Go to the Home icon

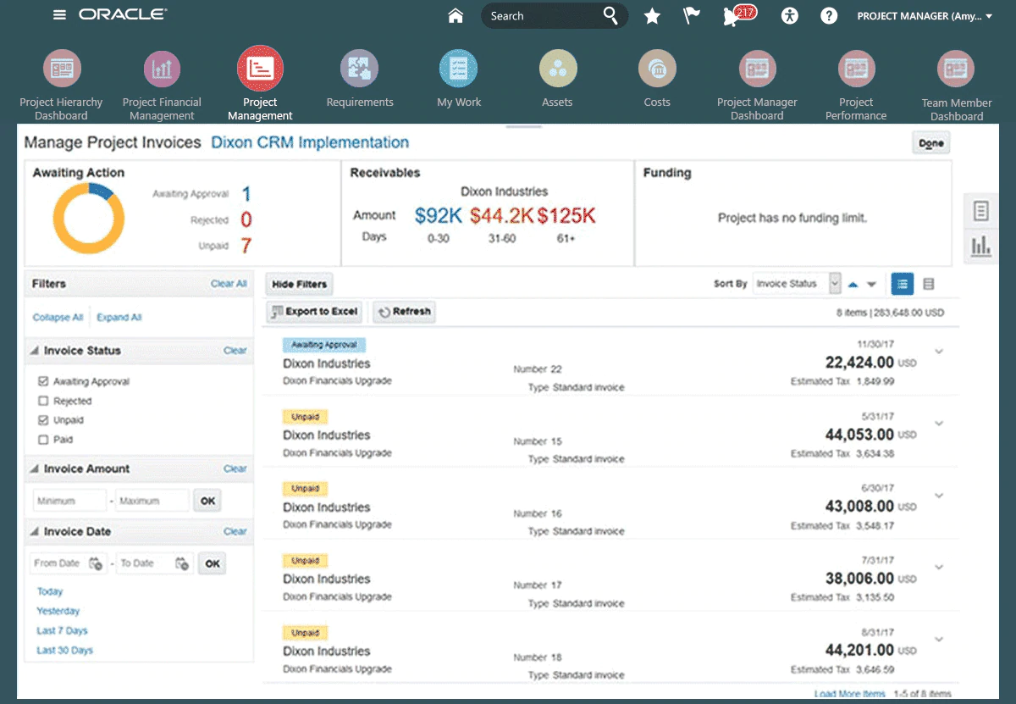pos(456,15)
